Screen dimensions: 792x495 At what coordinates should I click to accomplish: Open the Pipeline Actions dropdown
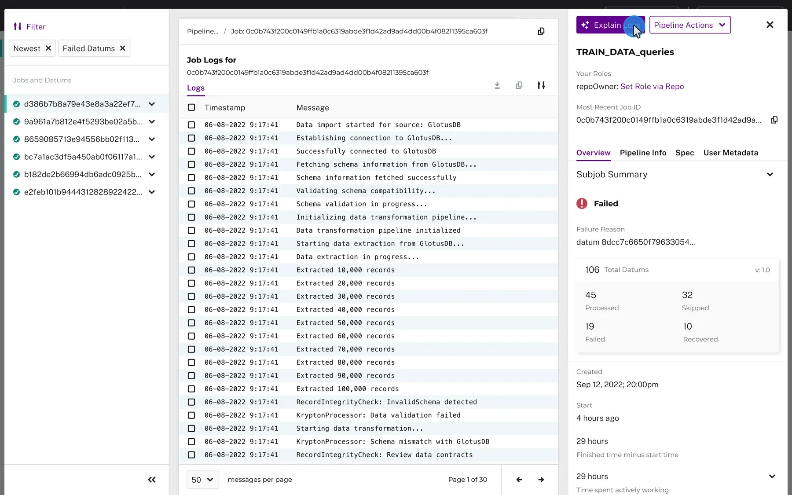(x=690, y=25)
